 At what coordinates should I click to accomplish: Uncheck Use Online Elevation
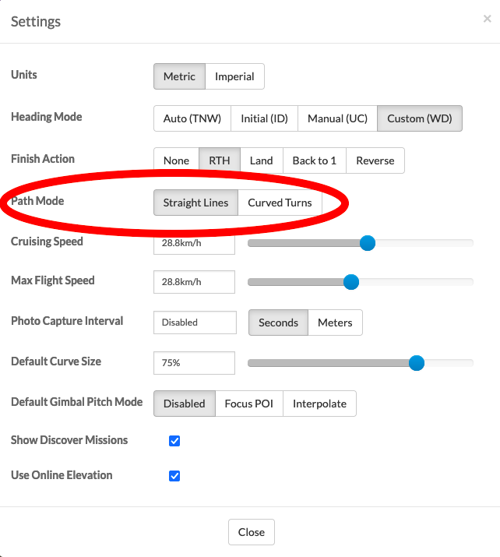pyautogui.click(x=174, y=476)
